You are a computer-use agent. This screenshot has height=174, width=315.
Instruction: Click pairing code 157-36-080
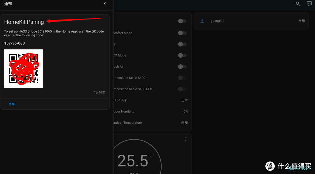[15, 43]
